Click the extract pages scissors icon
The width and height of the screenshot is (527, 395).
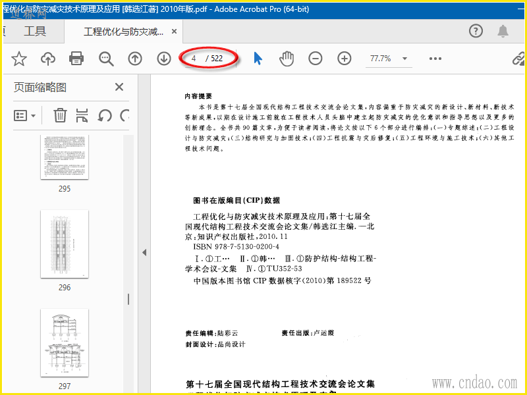[x=82, y=115]
